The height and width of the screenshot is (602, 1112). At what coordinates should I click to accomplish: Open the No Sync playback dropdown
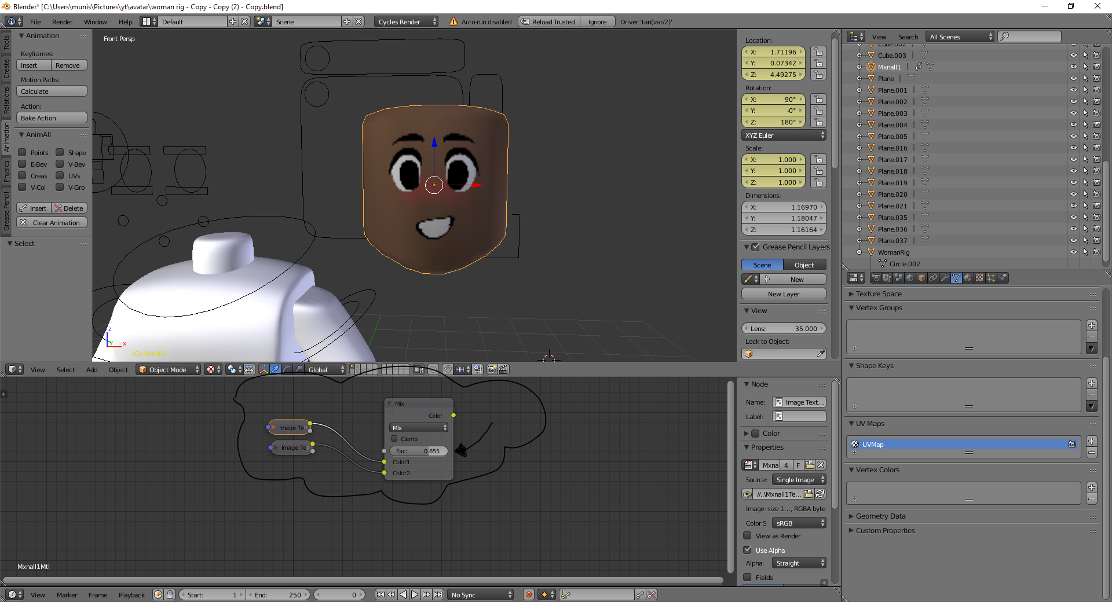click(x=481, y=594)
